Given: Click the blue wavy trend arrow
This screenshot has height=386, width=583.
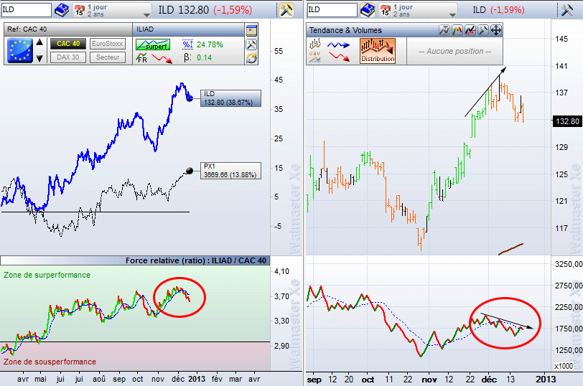Looking at the screenshot, I should [339, 45].
